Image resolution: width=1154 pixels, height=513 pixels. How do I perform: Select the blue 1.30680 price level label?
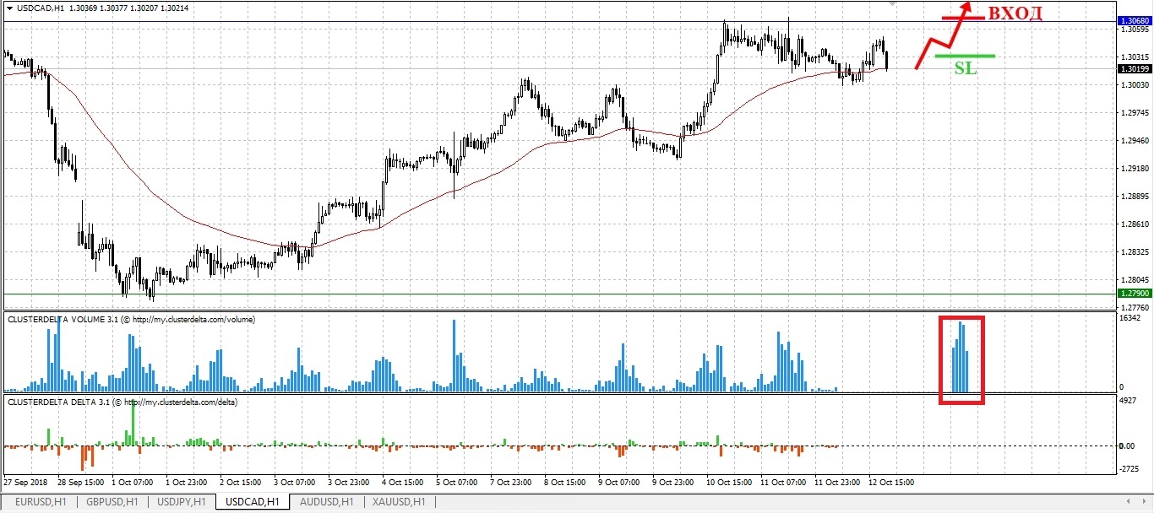click(1133, 20)
